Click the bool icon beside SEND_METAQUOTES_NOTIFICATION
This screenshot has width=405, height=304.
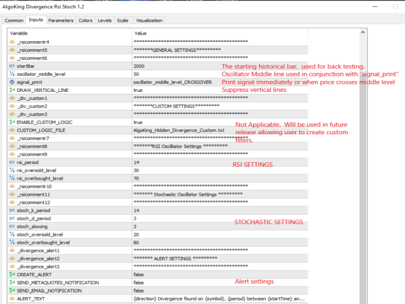point(12,282)
